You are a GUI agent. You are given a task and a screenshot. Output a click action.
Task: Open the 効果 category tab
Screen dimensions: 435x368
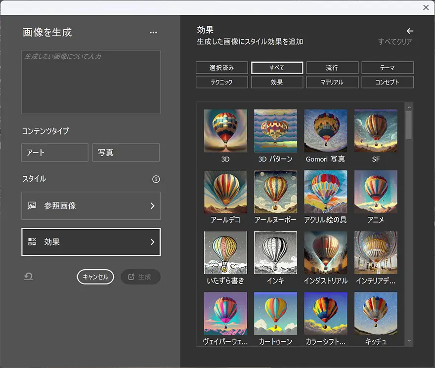(277, 82)
